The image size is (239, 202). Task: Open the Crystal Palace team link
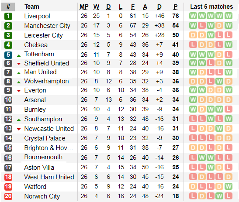click(45, 138)
